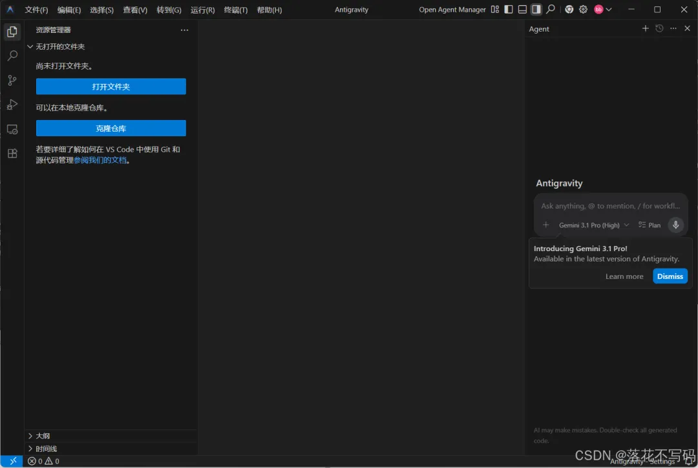The height and width of the screenshot is (468, 698).
Task: Click Antigravity - Settings in status bar
Action: tap(642, 462)
